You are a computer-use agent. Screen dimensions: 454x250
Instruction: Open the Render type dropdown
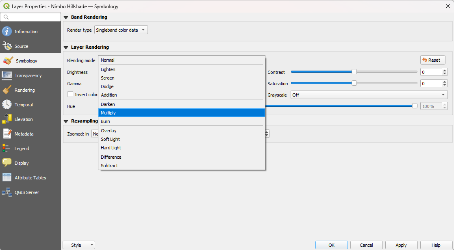tap(121, 29)
